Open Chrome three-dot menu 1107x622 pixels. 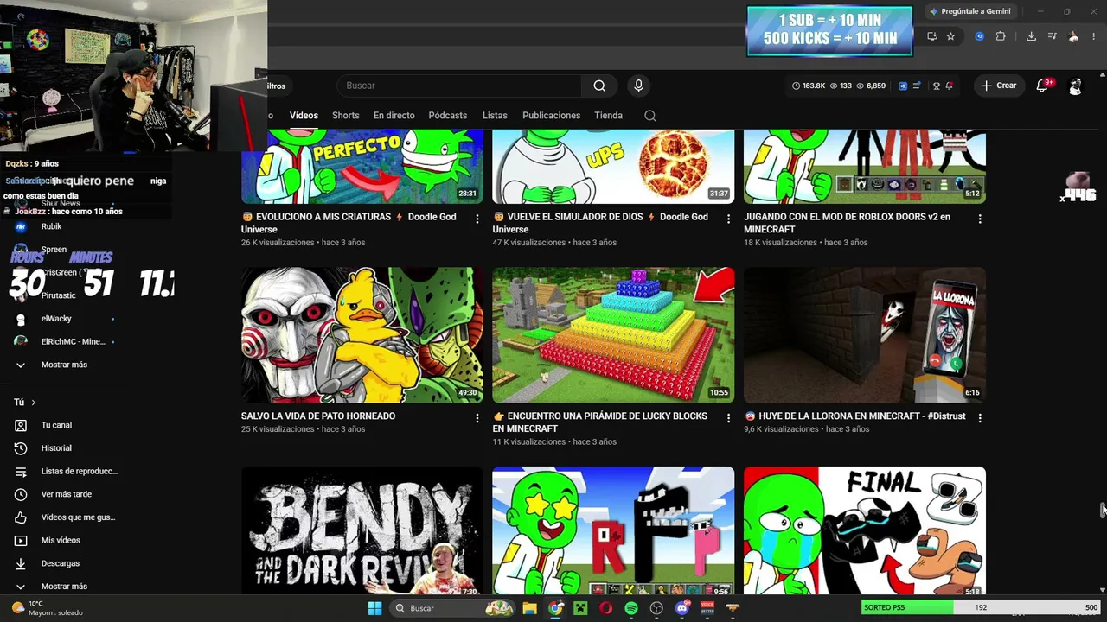coord(1095,36)
